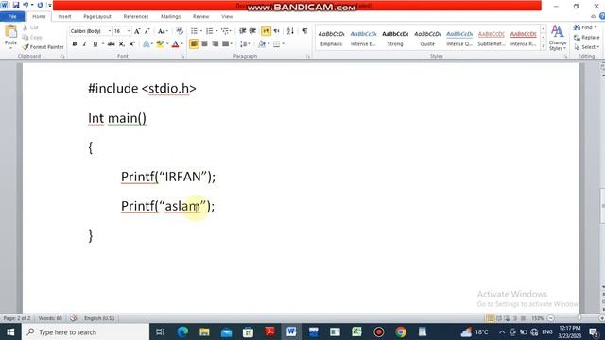Click the Text Effects icon
The image size is (605, 340).
[x=147, y=44]
